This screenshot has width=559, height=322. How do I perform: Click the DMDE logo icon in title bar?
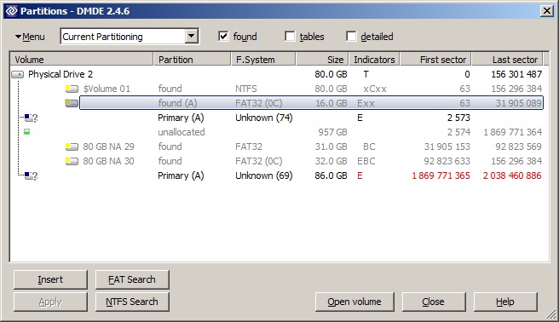11,11
